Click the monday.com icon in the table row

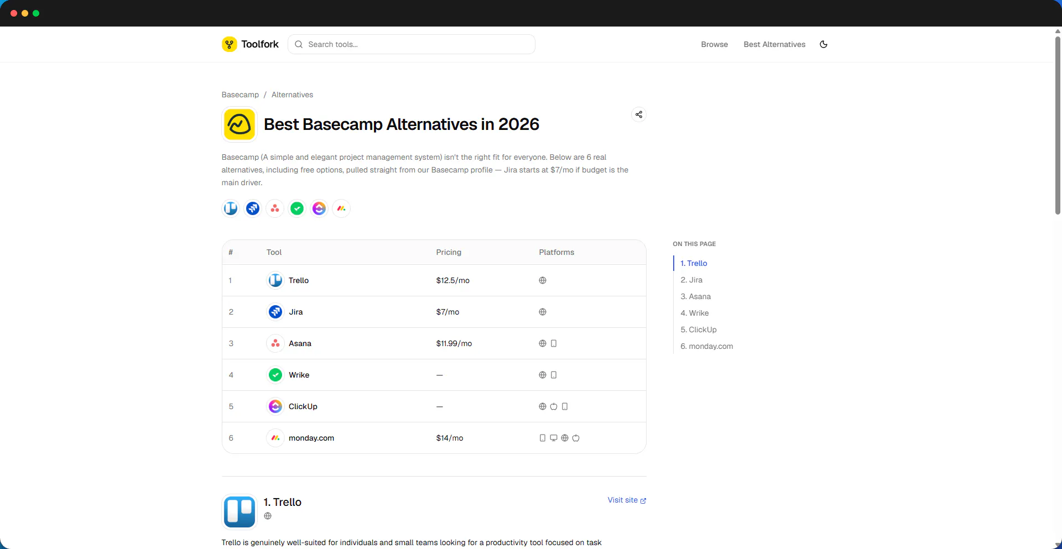[x=275, y=438]
